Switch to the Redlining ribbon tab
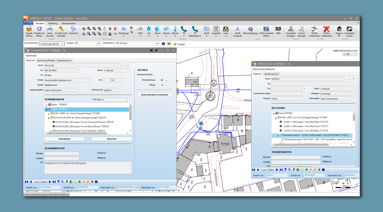This screenshot has height=212, width=383. (x=53, y=23)
